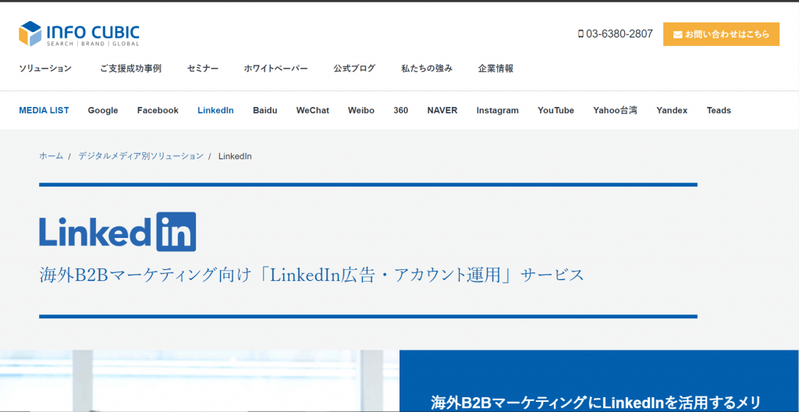Select Instagram in the media list
Screen dimensions: 799x412
[497, 110]
